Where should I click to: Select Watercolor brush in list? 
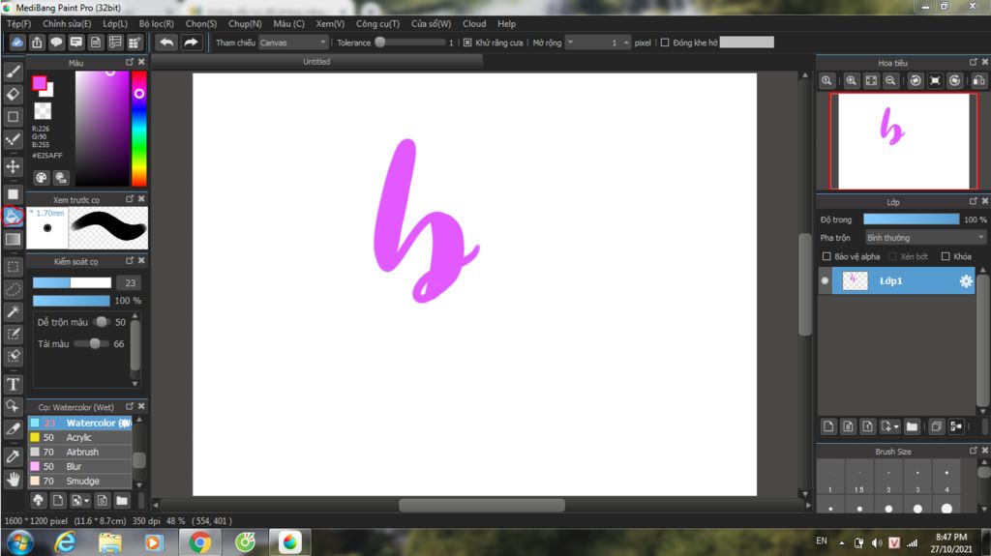(x=79, y=423)
